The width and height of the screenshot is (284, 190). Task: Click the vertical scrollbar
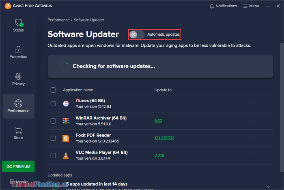[x=282, y=107]
